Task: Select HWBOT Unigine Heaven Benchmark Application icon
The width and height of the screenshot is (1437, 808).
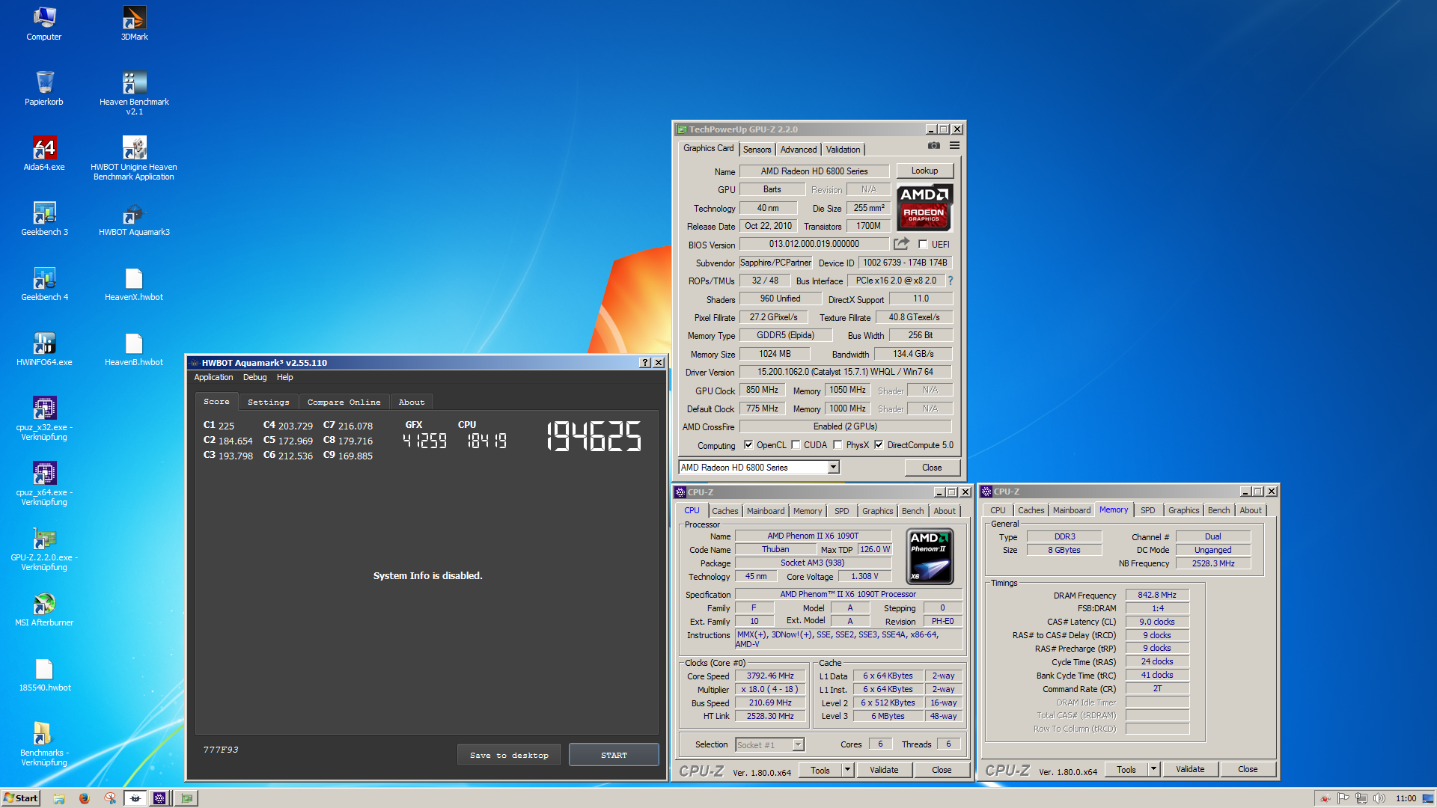Action: point(134,158)
